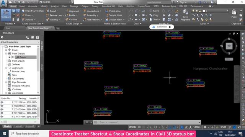This screenshot has width=245, height=137.
Task: Open the Pipe Network dropdown
Action: point(92,19)
